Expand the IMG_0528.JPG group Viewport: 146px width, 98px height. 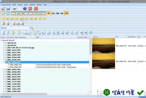click(x=4, y=74)
